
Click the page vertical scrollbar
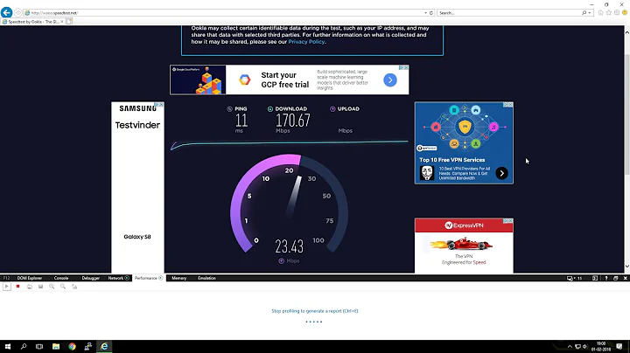coord(626,114)
